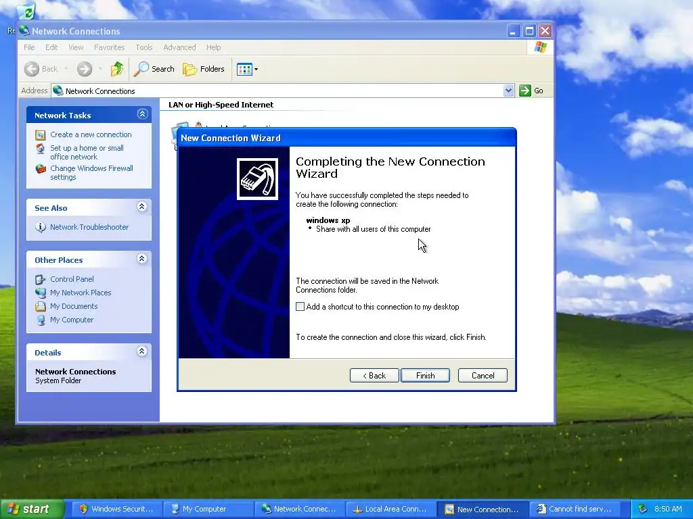Go to previous wizard step with Back

pyautogui.click(x=374, y=376)
